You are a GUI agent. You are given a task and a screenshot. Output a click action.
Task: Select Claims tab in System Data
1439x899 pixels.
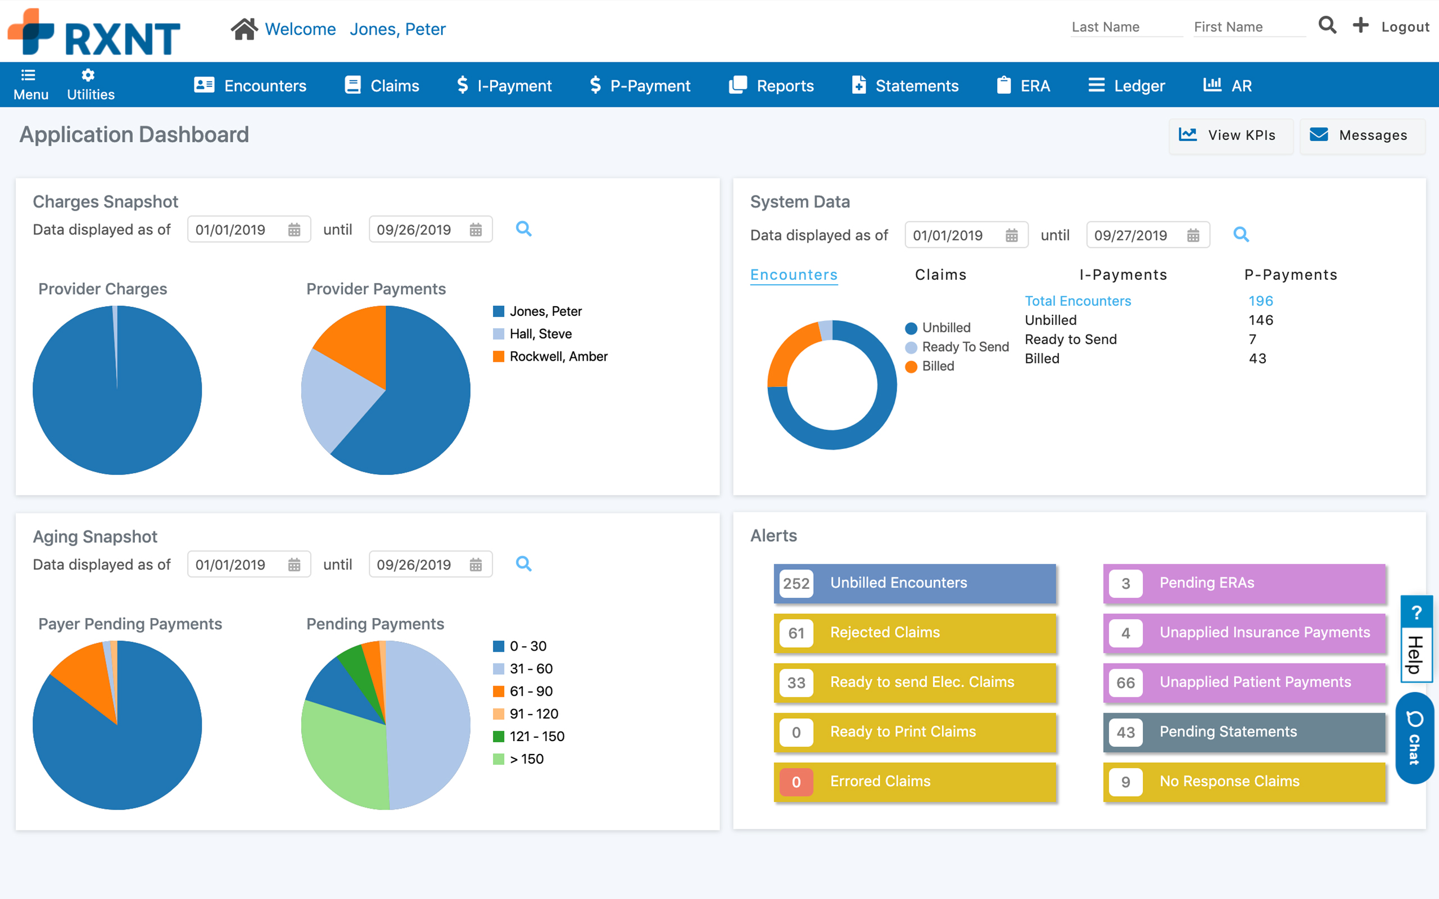(x=940, y=274)
